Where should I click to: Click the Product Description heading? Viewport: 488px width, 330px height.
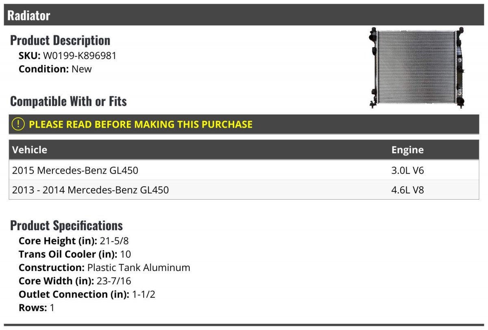(x=60, y=40)
